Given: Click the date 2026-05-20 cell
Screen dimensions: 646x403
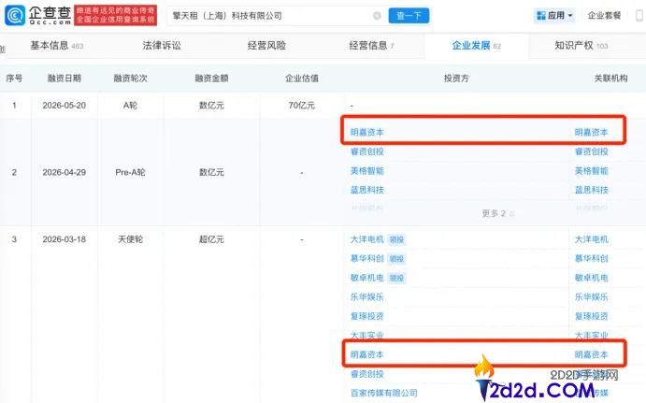Looking at the screenshot, I should pos(65,106).
